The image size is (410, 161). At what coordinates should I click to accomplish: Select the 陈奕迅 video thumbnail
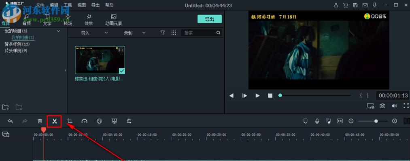(x=100, y=60)
